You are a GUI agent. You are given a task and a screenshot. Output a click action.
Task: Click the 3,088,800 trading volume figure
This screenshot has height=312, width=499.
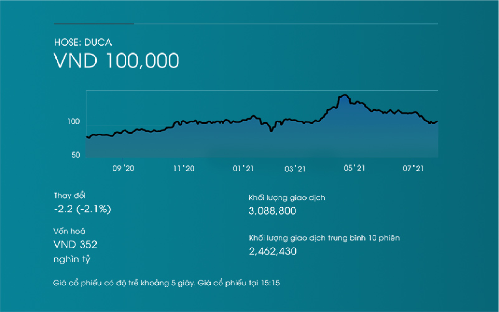tap(272, 211)
